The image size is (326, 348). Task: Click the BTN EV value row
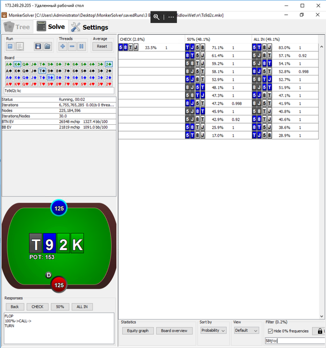(59, 122)
